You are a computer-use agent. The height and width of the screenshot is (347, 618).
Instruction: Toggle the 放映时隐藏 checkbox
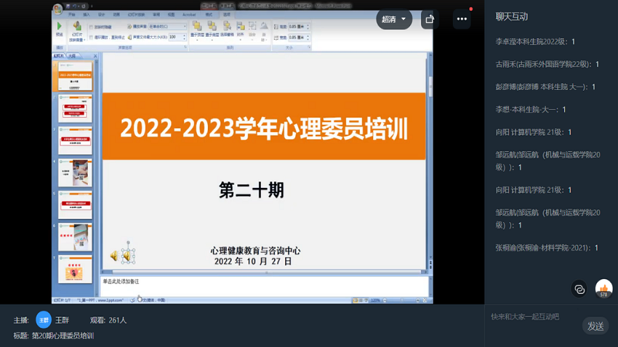click(91, 27)
